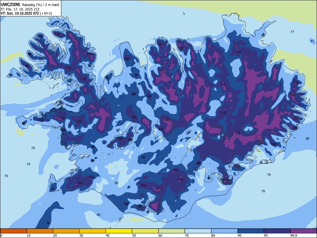Click the golden 30–40 legend swatch

click(x=93, y=231)
